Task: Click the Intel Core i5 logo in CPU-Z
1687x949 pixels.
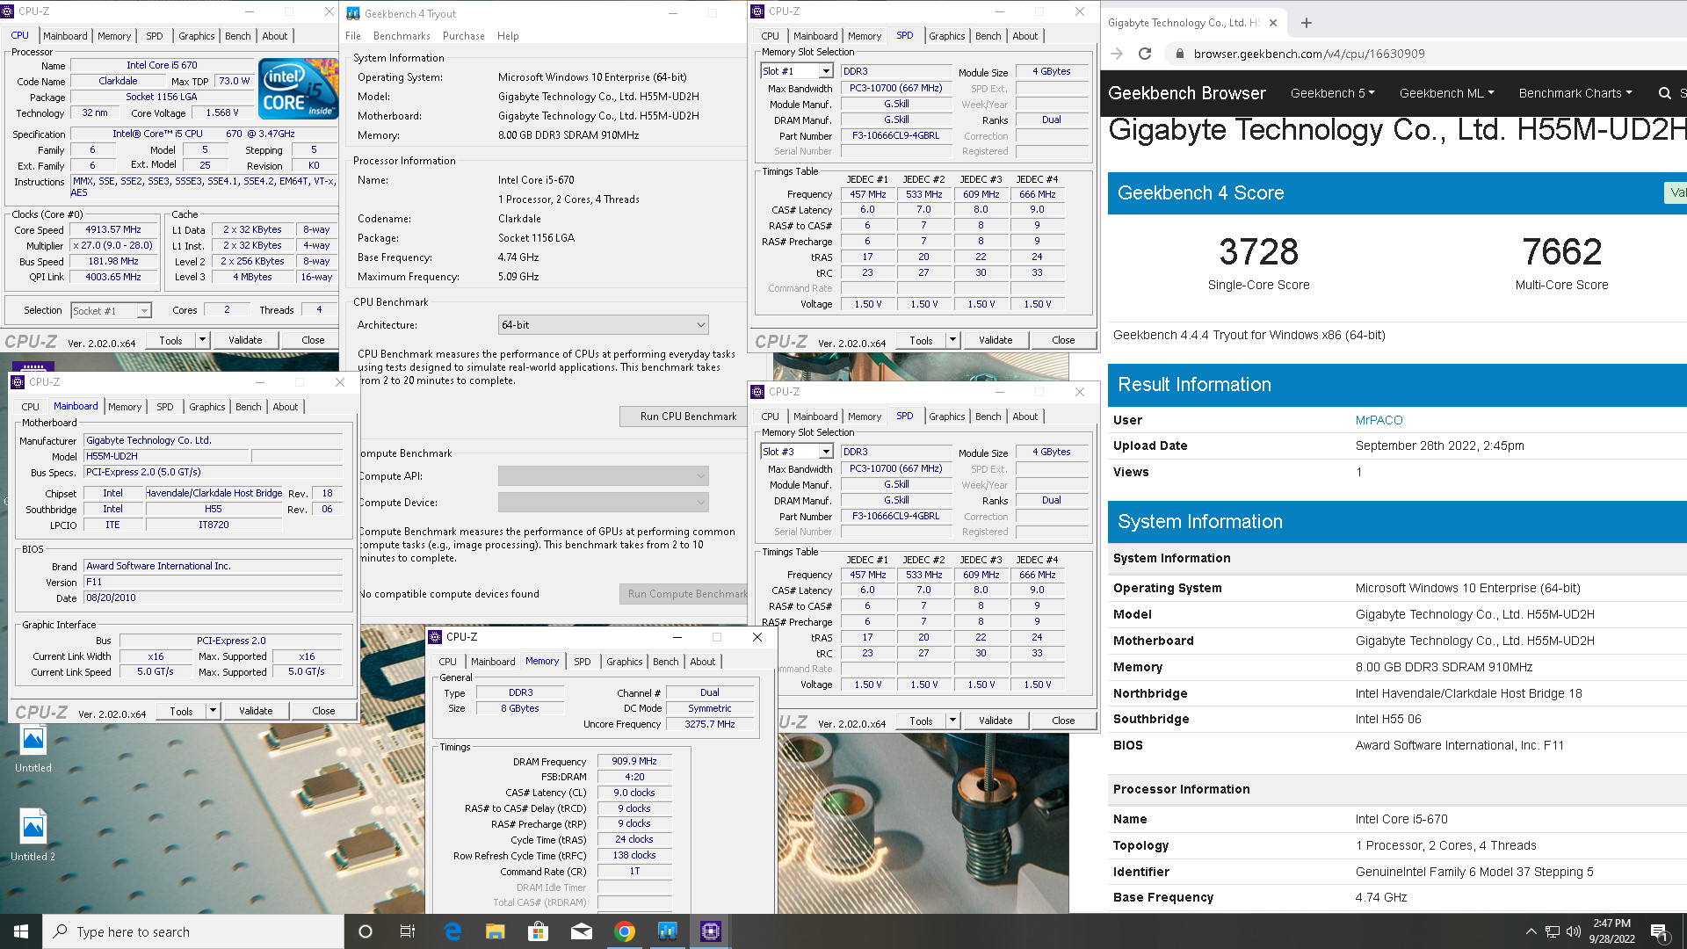Action: coord(298,88)
